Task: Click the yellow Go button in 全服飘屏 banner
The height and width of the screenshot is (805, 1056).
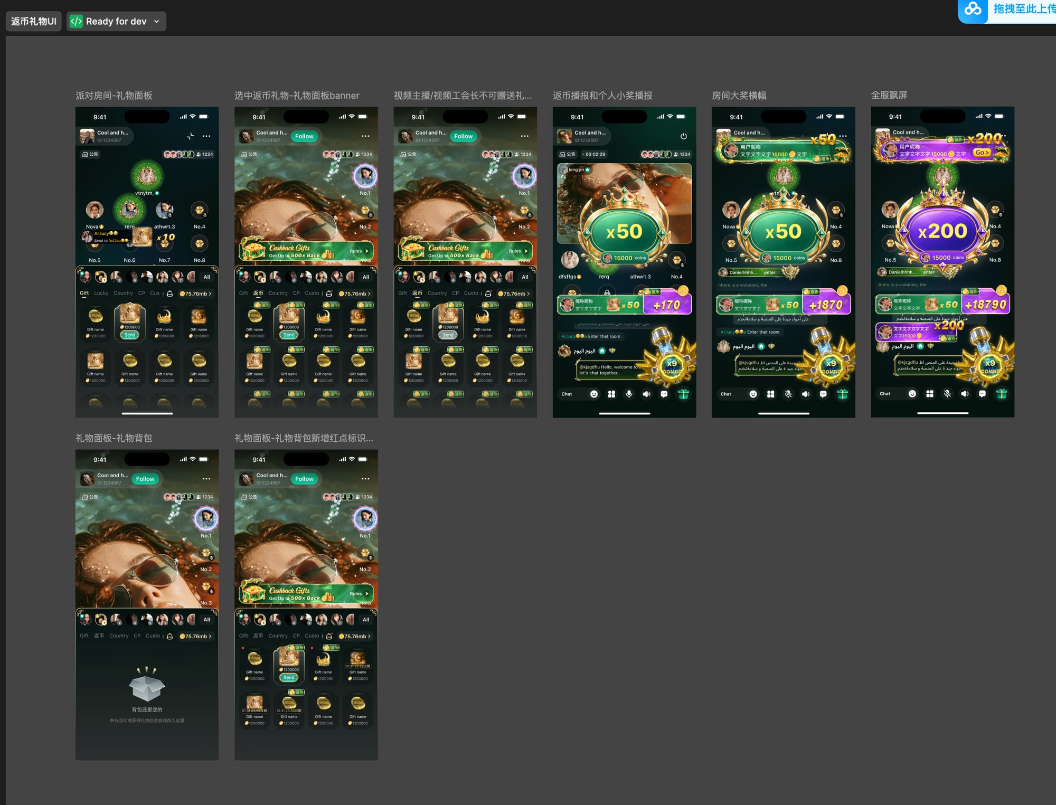Action: click(982, 153)
